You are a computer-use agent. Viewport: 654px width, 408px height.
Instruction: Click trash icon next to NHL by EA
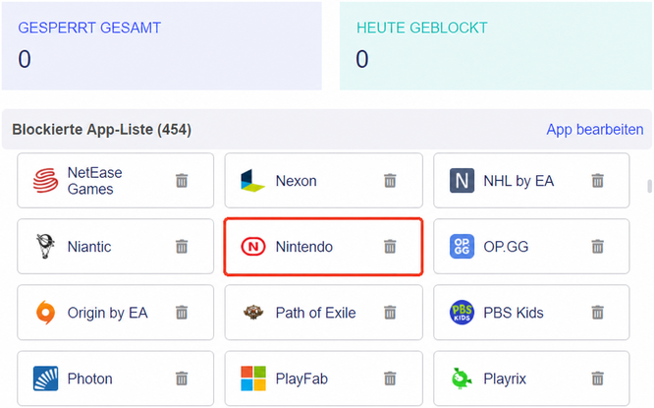(597, 181)
